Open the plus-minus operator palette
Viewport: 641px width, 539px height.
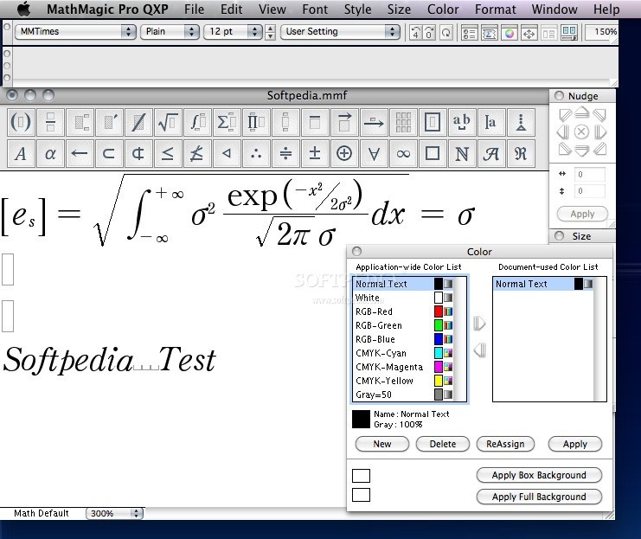[315, 154]
